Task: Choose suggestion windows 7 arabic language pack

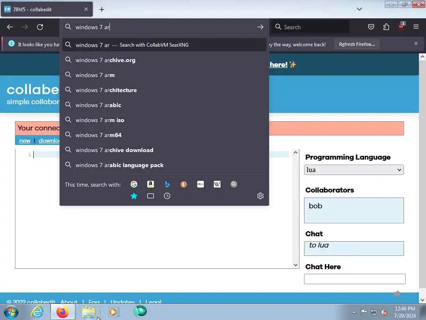Action: click(x=164, y=165)
